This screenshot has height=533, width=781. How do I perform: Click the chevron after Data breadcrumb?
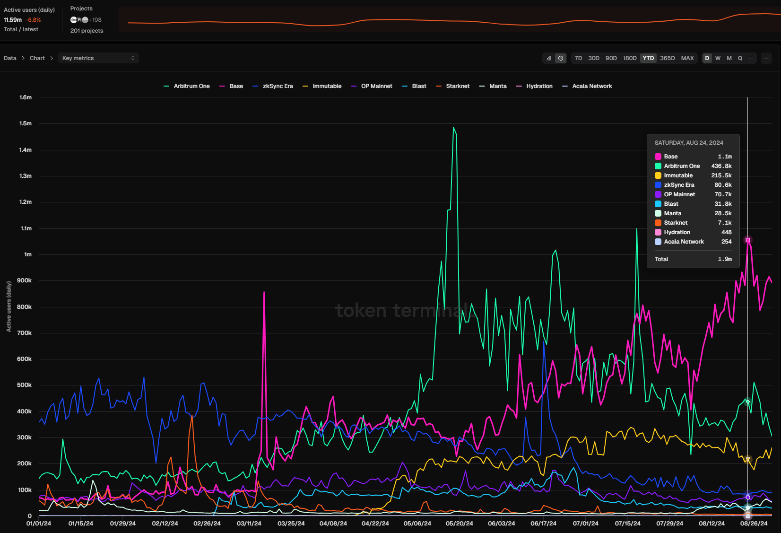(23, 58)
